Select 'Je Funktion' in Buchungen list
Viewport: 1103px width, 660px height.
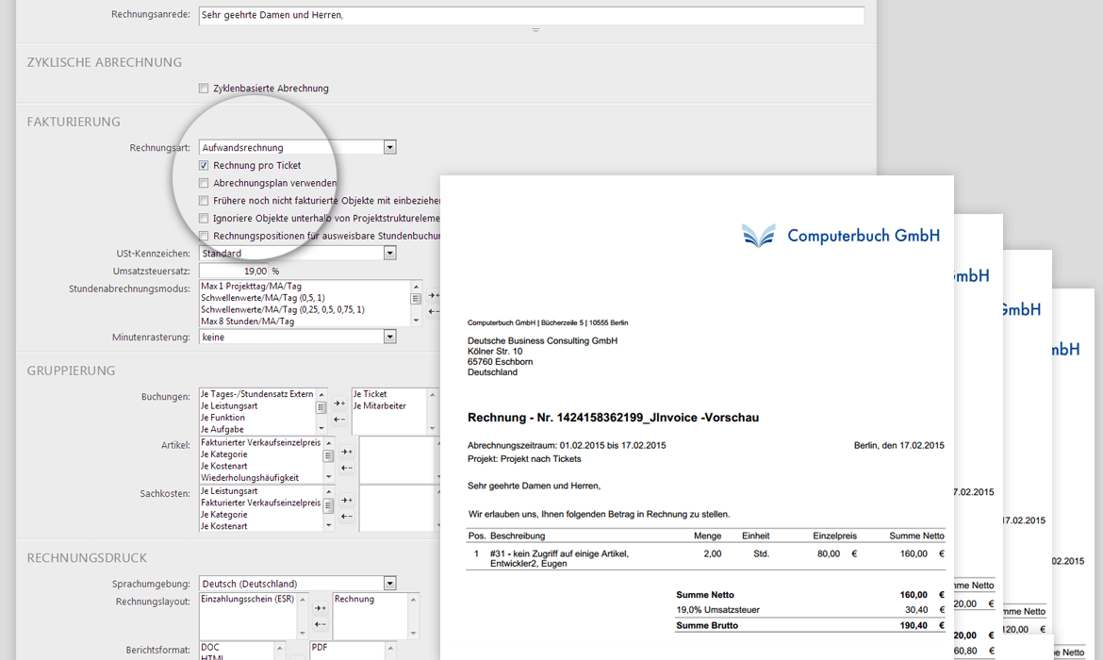(x=222, y=418)
